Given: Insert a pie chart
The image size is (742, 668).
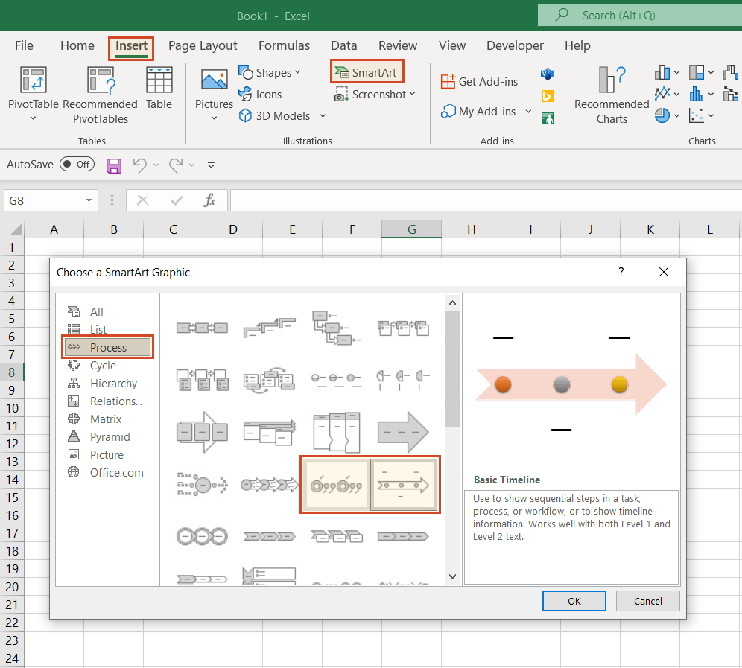Looking at the screenshot, I should click(x=662, y=115).
